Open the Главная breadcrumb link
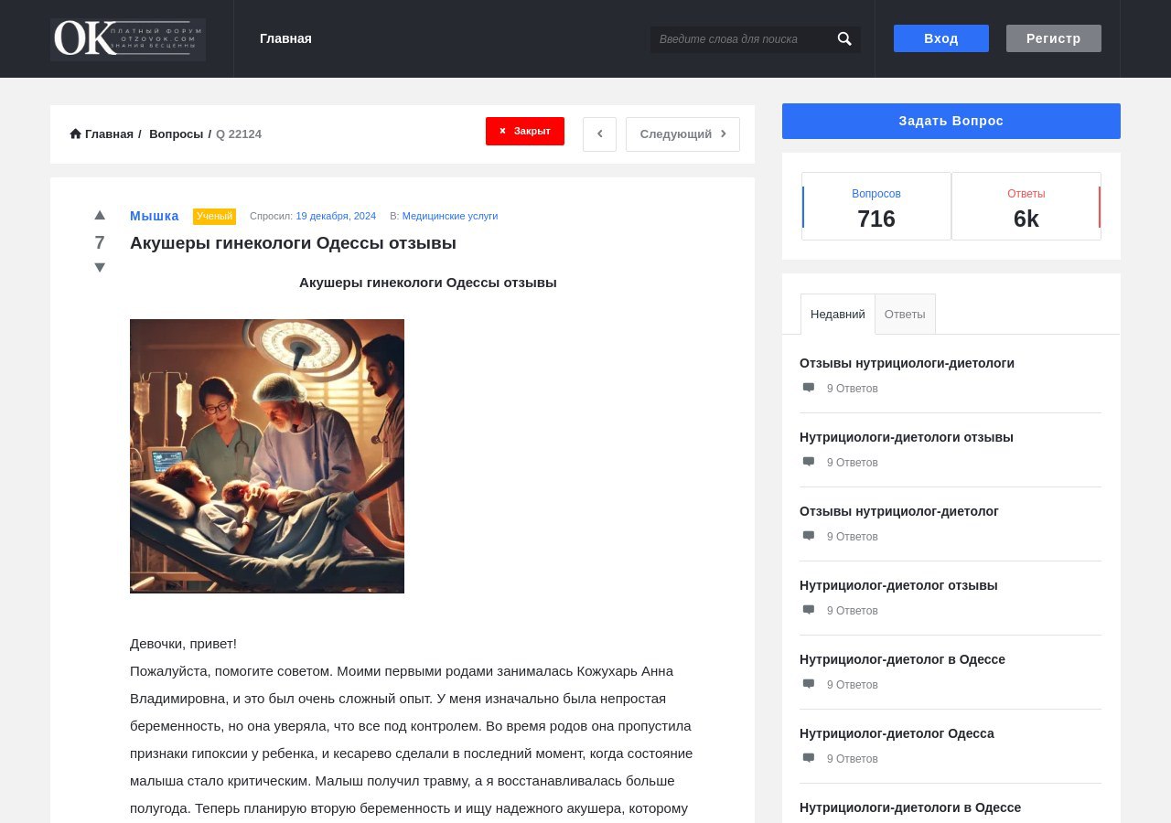Viewport: 1171px width, 823px height. point(109,134)
